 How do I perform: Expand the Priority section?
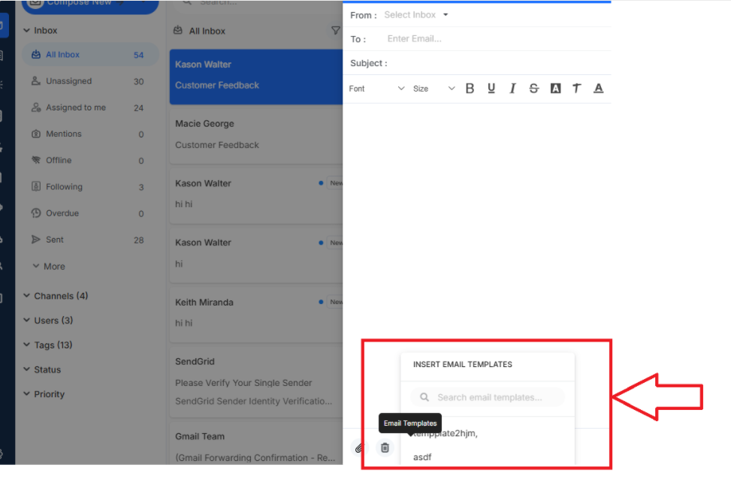pyautogui.click(x=44, y=394)
